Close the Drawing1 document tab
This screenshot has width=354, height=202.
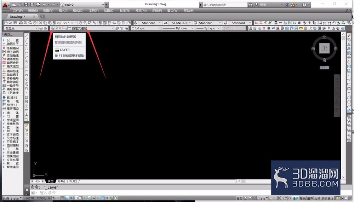[x=34, y=17]
